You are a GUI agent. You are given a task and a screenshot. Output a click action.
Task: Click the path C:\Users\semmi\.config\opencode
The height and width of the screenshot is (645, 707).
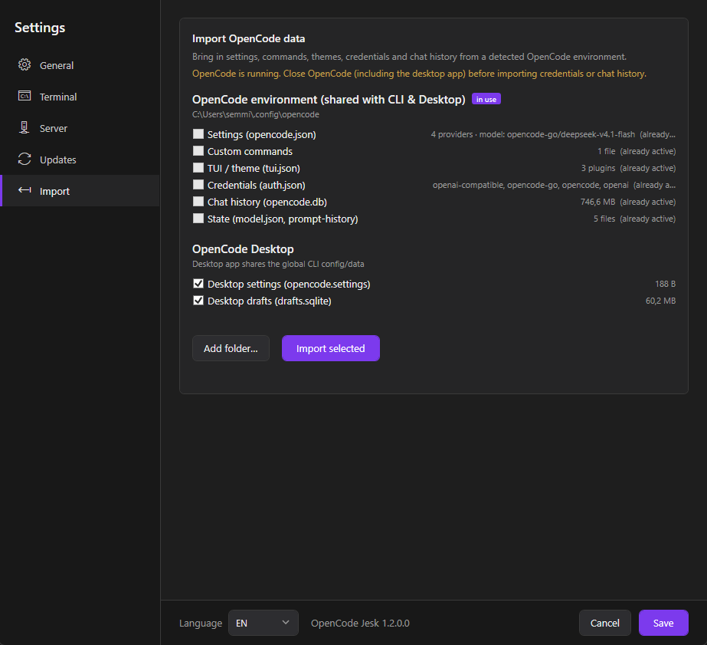point(256,114)
